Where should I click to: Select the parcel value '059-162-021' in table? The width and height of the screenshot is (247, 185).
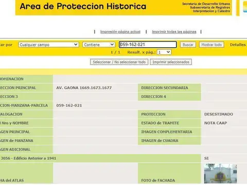69,105
